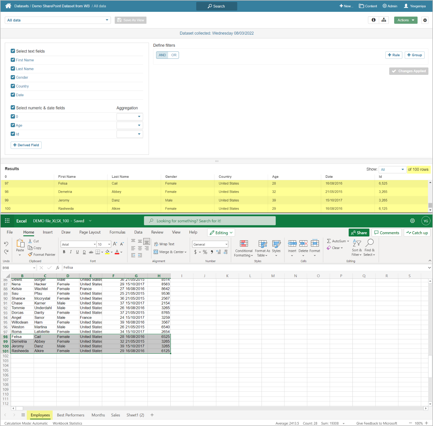Image resolution: width=433 pixels, height=426 pixels.
Task: Uncheck the Country field checkbox
Action: 13,86
